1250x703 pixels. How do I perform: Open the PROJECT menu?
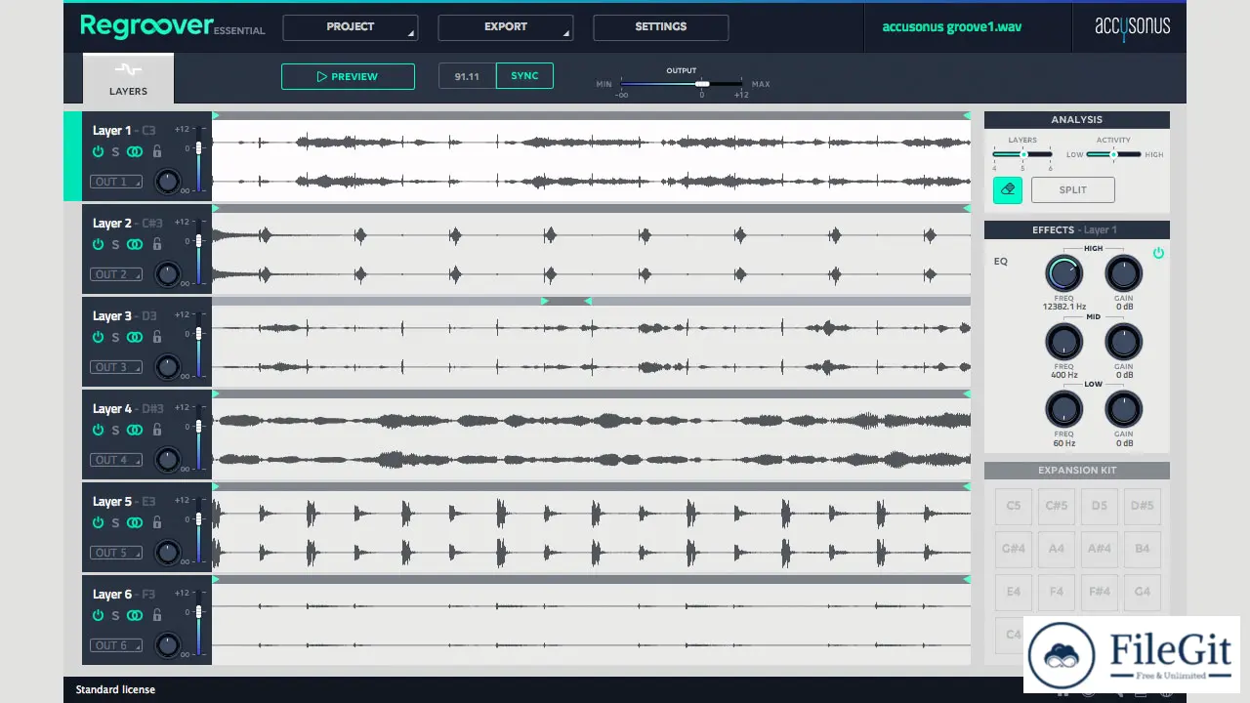(x=351, y=27)
